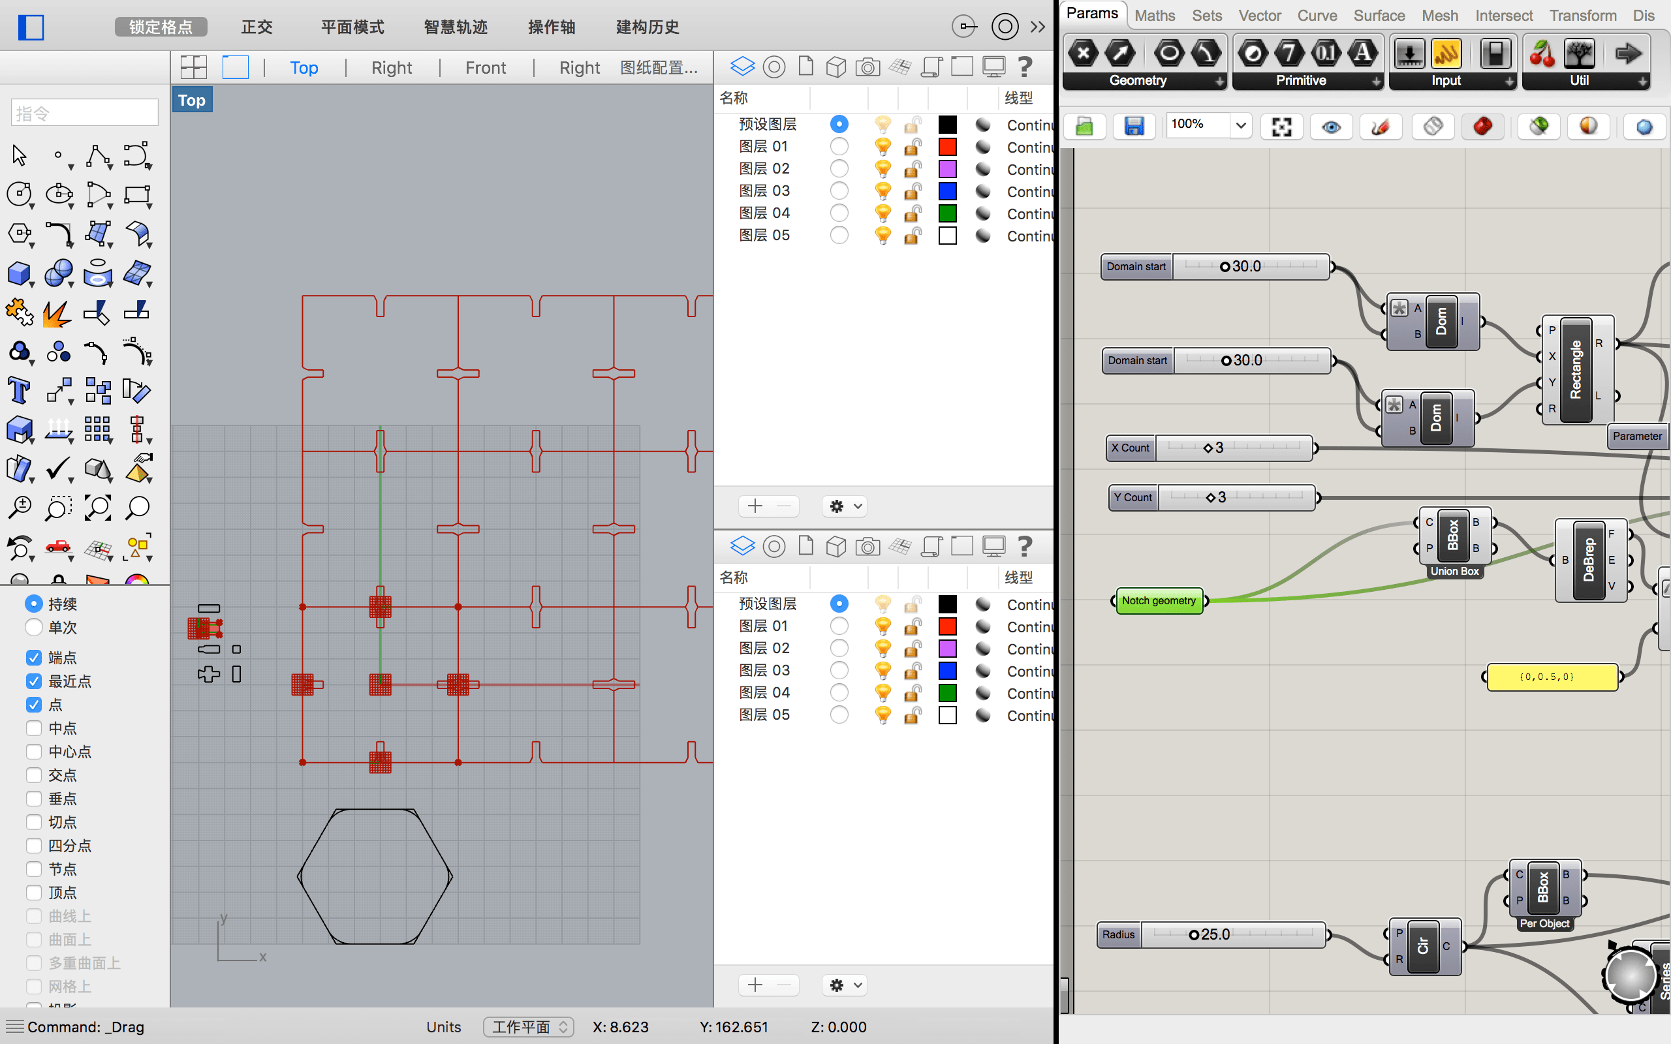
Task: Click the Grasshopper save file icon
Action: click(x=1134, y=127)
